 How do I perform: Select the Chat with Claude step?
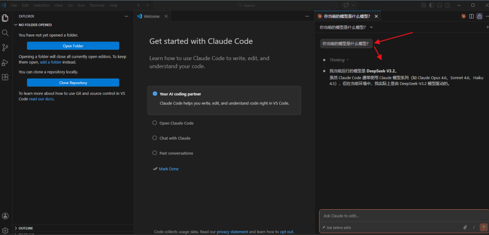pyautogui.click(x=171, y=138)
